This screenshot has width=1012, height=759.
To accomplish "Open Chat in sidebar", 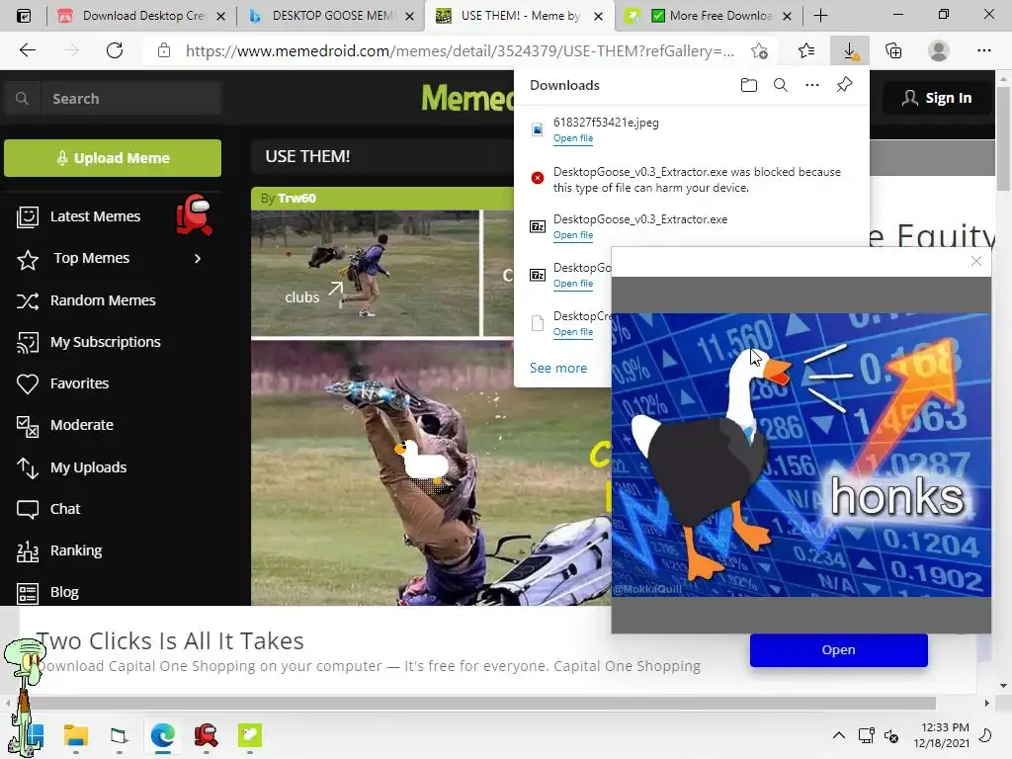I will (x=65, y=509).
